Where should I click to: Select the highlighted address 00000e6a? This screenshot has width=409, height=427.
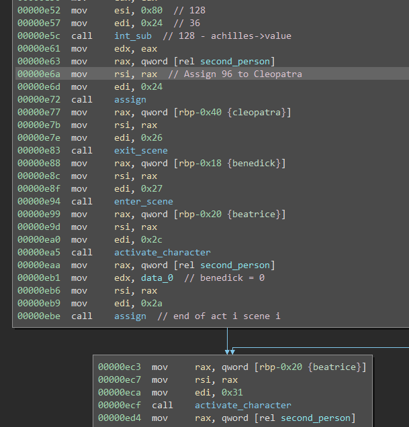point(39,74)
